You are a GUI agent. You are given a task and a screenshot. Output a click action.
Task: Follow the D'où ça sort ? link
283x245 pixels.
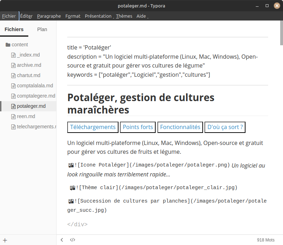coord(225,127)
